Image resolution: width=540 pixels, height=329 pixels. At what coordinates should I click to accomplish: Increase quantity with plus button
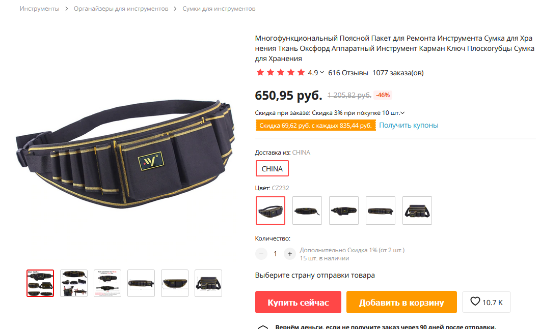290,254
